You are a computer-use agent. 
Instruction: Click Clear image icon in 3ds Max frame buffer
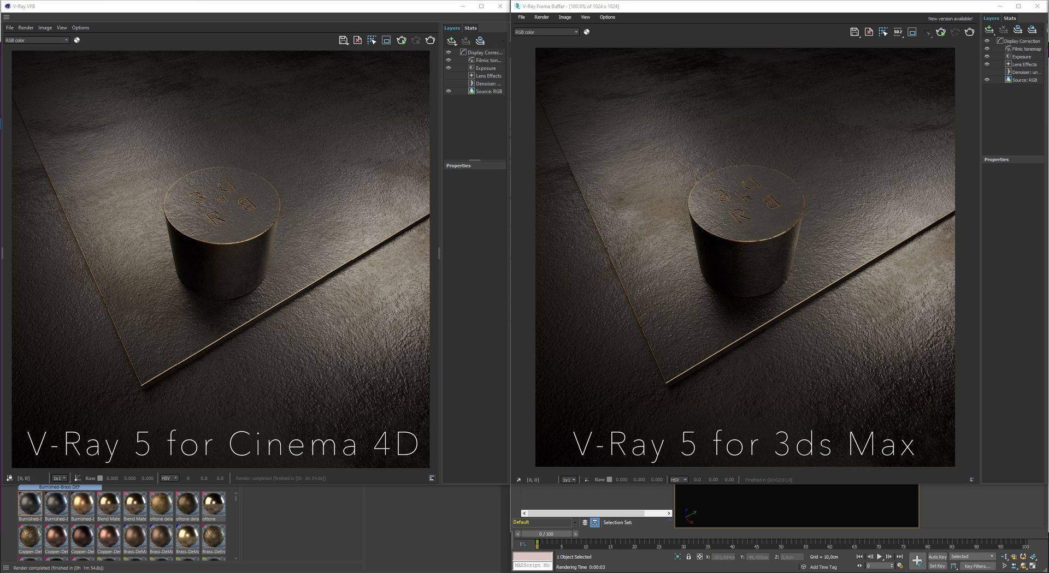click(x=869, y=32)
